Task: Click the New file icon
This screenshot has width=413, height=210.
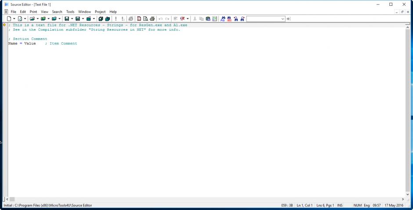Action: tap(9, 19)
